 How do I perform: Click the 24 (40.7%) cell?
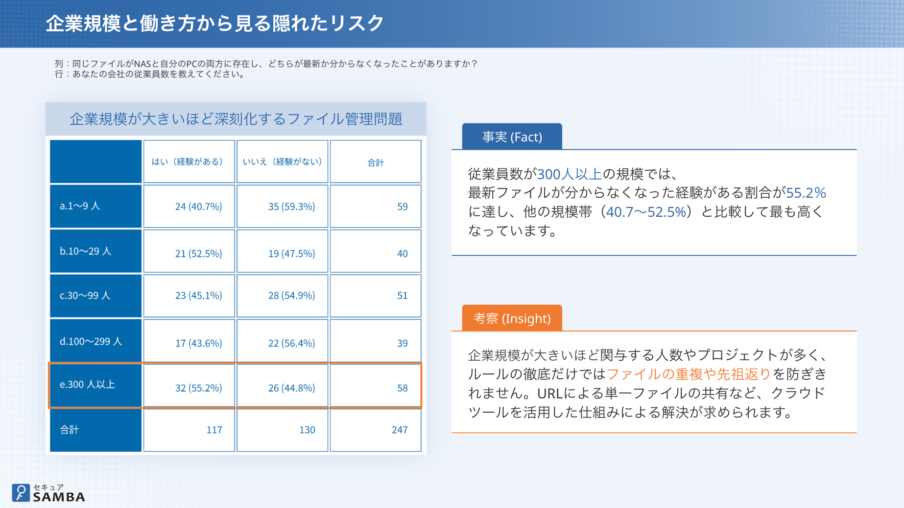tap(189, 206)
